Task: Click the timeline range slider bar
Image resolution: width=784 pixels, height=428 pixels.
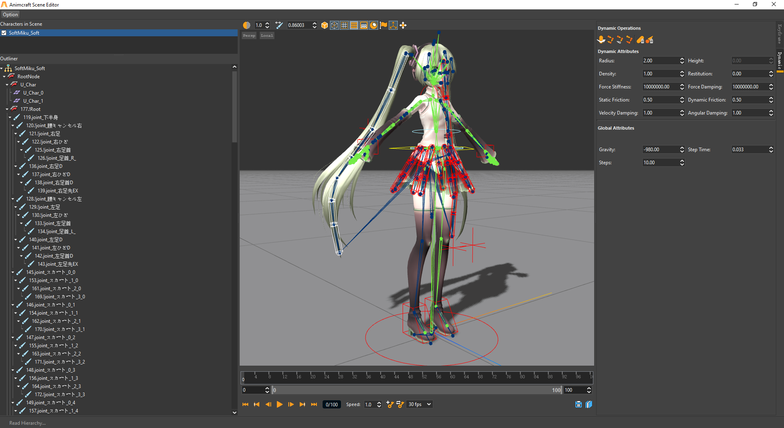Action: tap(417, 390)
